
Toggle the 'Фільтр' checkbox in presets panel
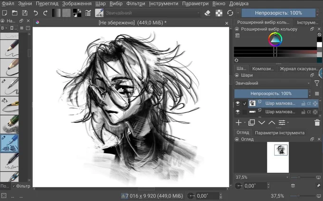[x=21, y=186]
